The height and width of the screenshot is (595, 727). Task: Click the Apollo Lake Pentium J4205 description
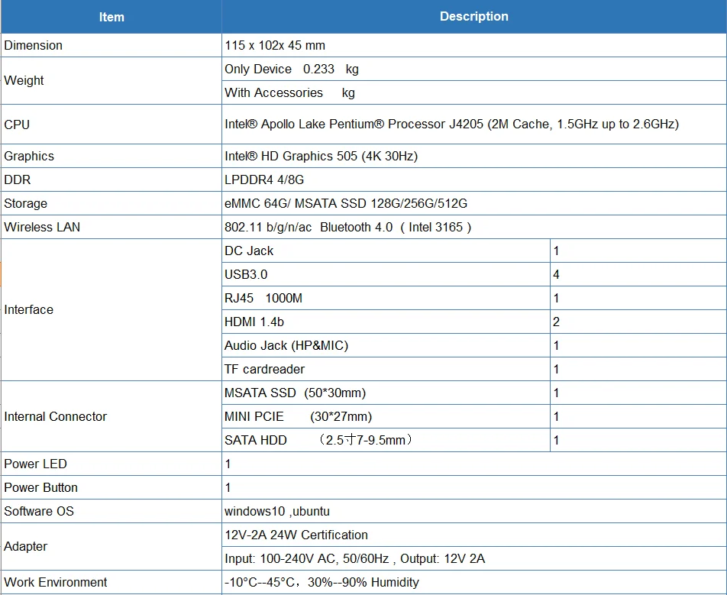pos(473,124)
